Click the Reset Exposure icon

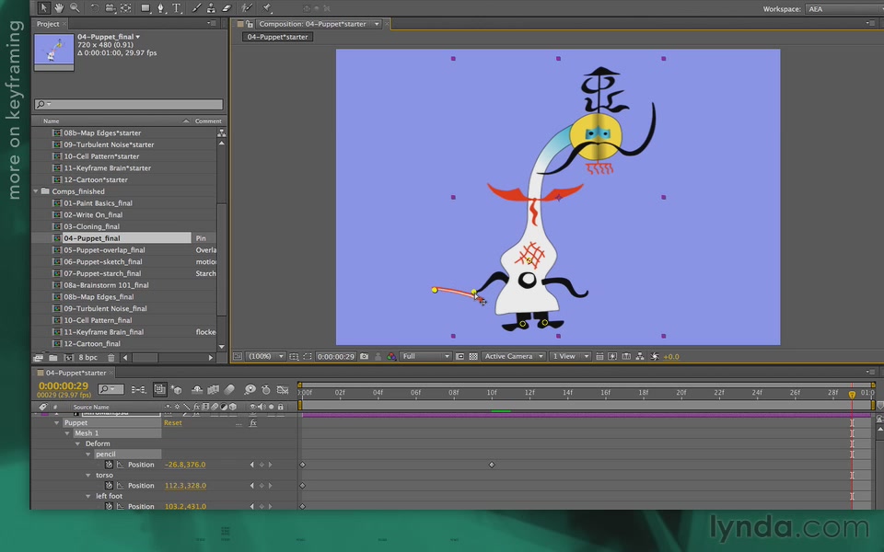coord(655,356)
